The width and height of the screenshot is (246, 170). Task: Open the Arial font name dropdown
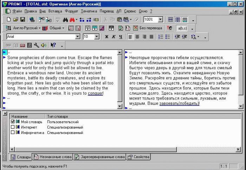point(78,37)
